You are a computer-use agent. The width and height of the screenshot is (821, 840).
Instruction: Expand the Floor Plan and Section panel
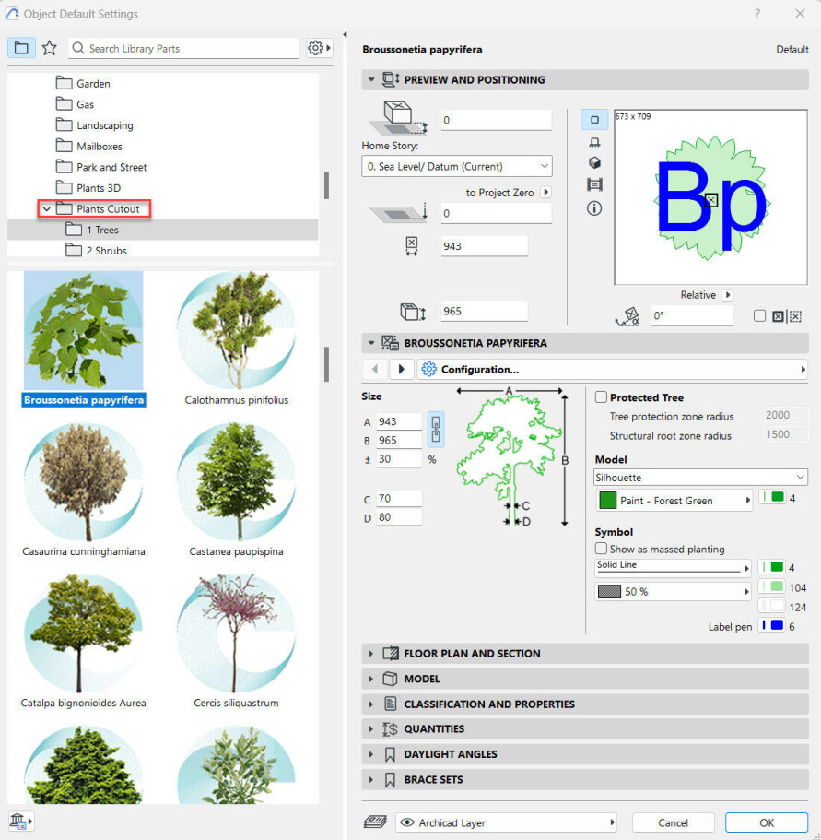[x=472, y=653]
